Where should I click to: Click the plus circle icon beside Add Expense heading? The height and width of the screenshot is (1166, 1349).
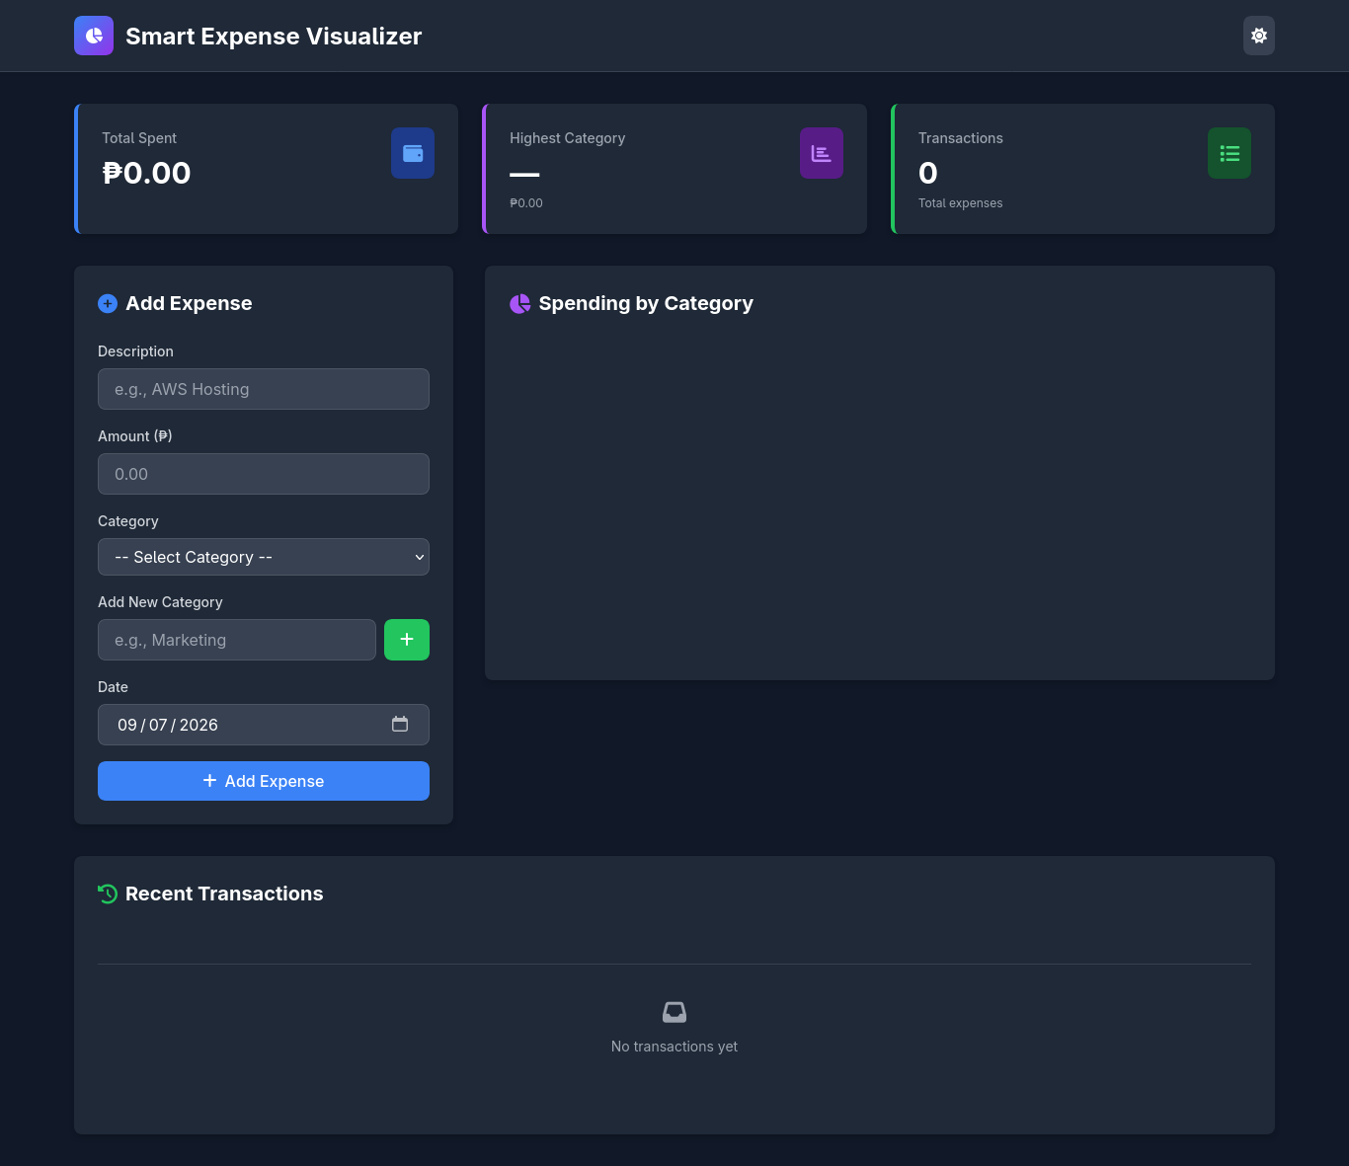click(108, 304)
